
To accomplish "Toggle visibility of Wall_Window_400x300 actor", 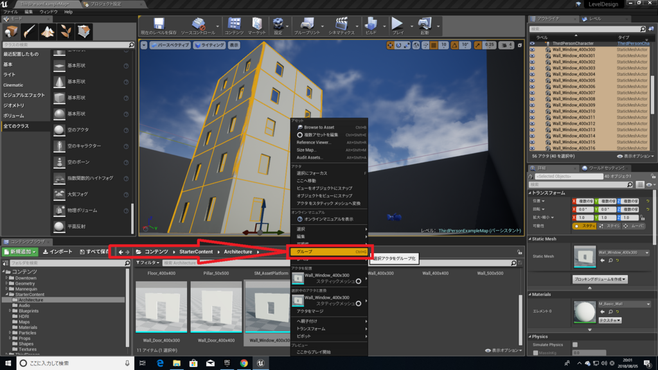I will pyautogui.click(x=533, y=49).
